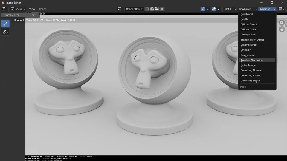Choose Denoising Normal pass

coord(257,70)
